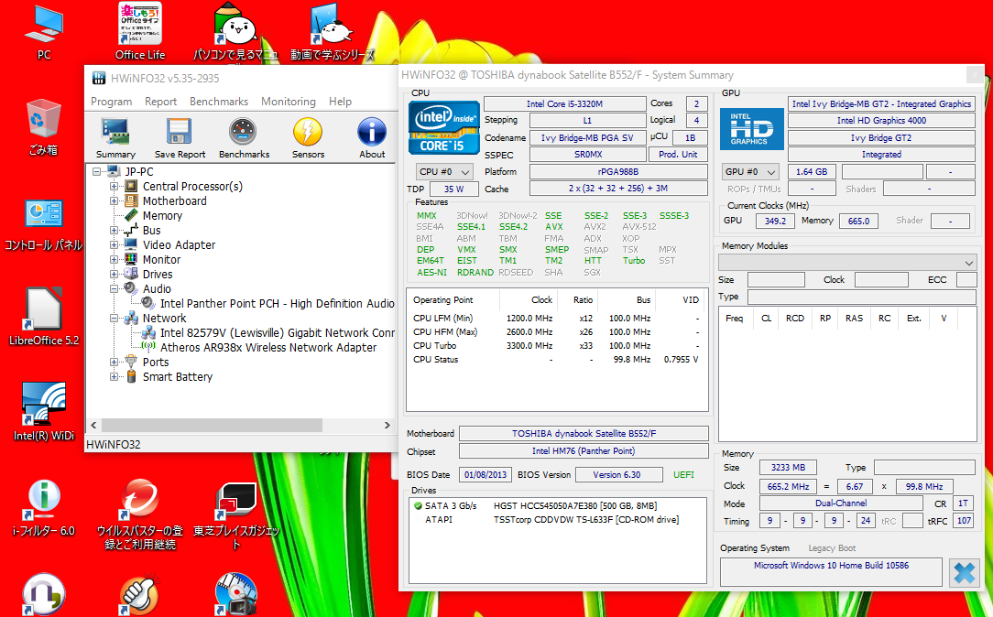Open the Report menu
This screenshot has width=993, height=617.
(161, 102)
